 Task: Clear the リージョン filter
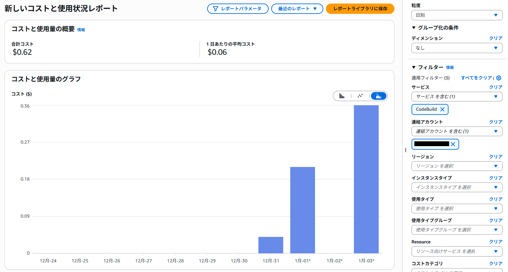pyautogui.click(x=496, y=157)
